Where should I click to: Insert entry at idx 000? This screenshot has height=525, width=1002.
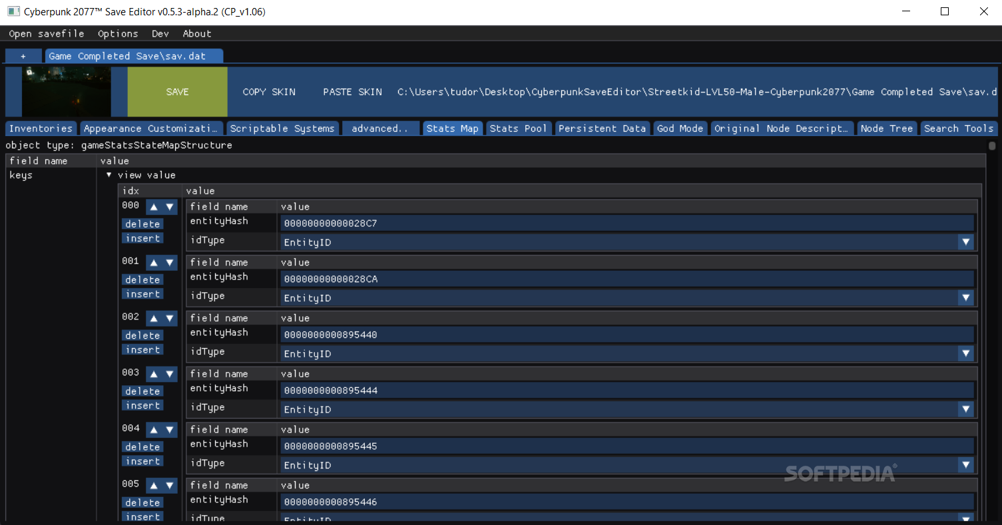[x=142, y=238]
